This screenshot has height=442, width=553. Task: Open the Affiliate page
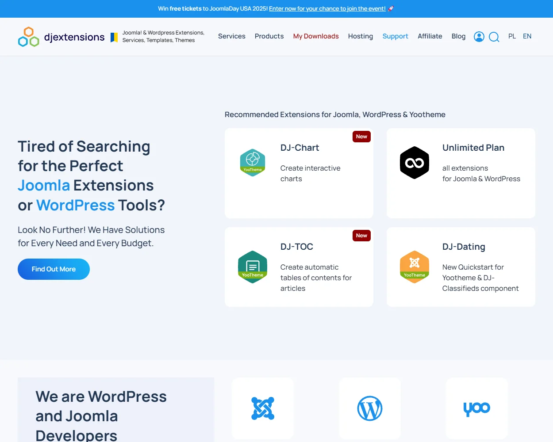[430, 36]
